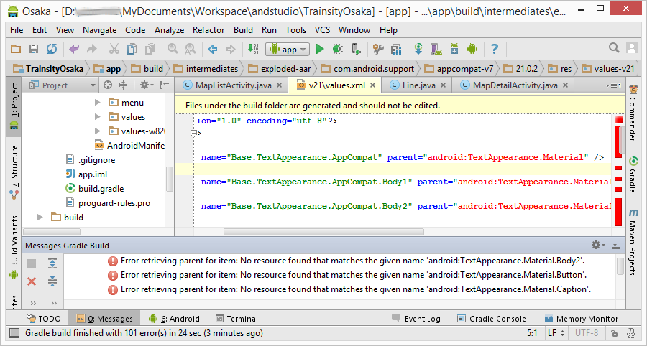
Task: Attach debugger to Android process icon
Action: (x=356, y=49)
